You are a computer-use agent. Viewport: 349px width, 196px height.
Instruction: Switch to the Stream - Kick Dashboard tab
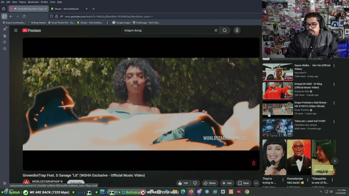click(69, 9)
